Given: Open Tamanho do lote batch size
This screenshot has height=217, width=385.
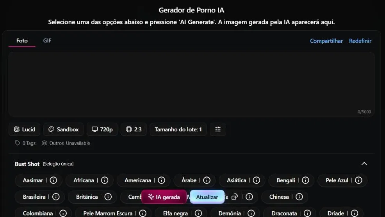Looking at the screenshot, I should coord(178,129).
